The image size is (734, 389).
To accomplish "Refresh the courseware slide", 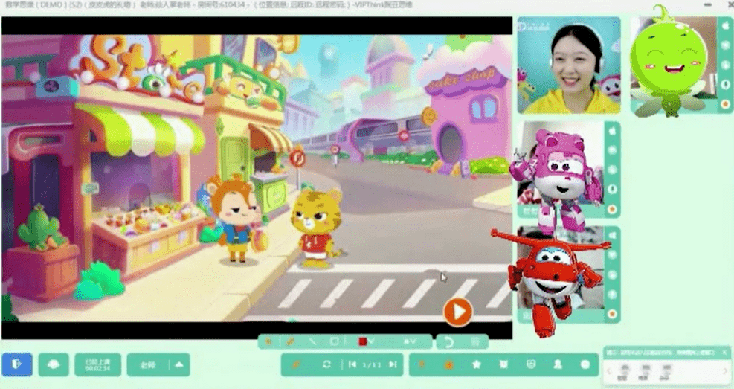I will (x=326, y=364).
